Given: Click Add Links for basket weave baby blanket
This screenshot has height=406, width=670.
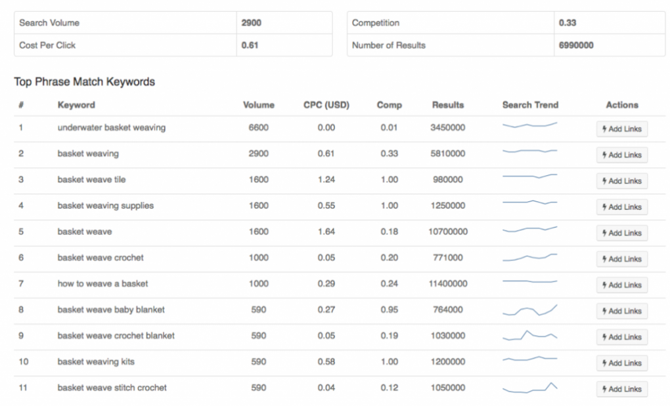Looking at the screenshot, I should pyautogui.click(x=621, y=311).
